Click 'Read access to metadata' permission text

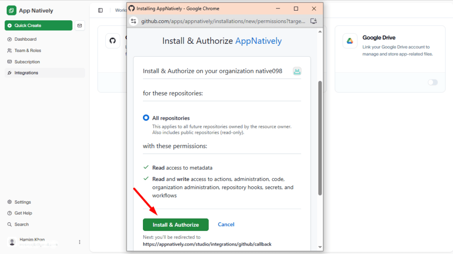[x=182, y=168]
